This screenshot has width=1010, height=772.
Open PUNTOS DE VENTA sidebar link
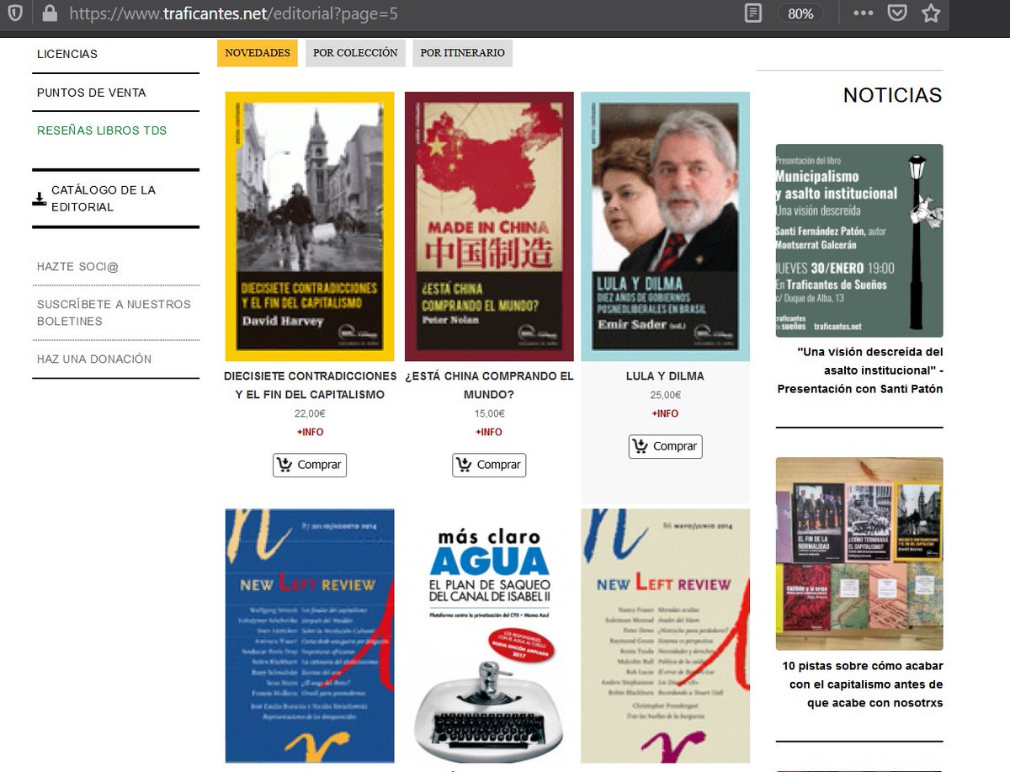point(92,93)
